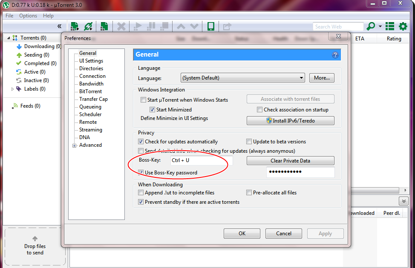
Task: Click the Add Torrent toolbar icon
Action: point(75,26)
